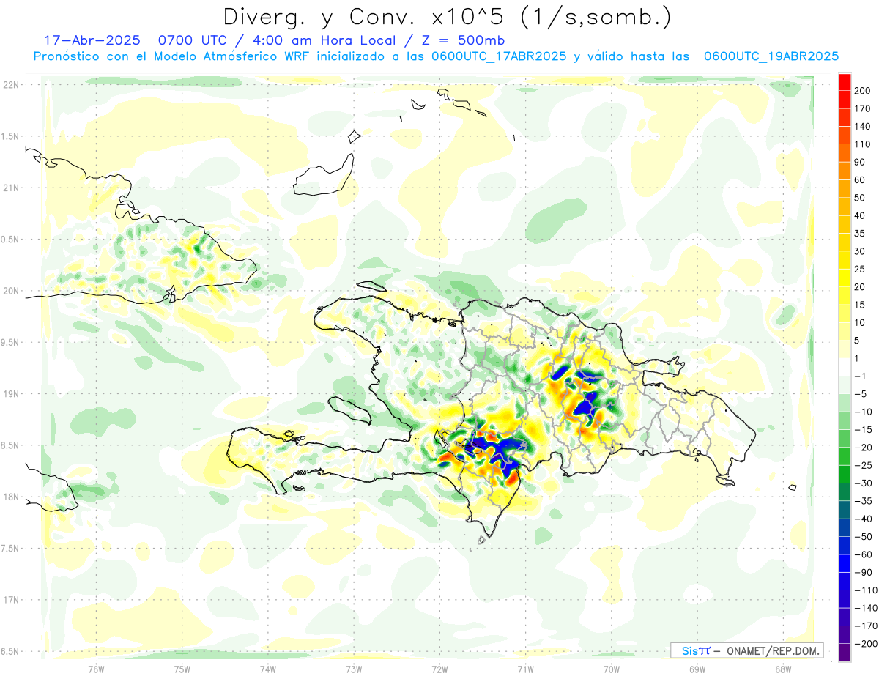Click the '71W' longitude label
This screenshot has width=879, height=679.
(x=525, y=668)
